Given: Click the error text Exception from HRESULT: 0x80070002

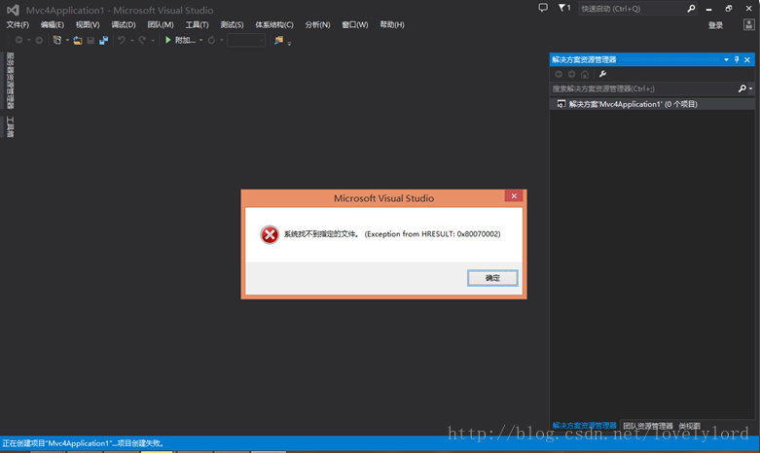Looking at the screenshot, I should click(x=432, y=234).
